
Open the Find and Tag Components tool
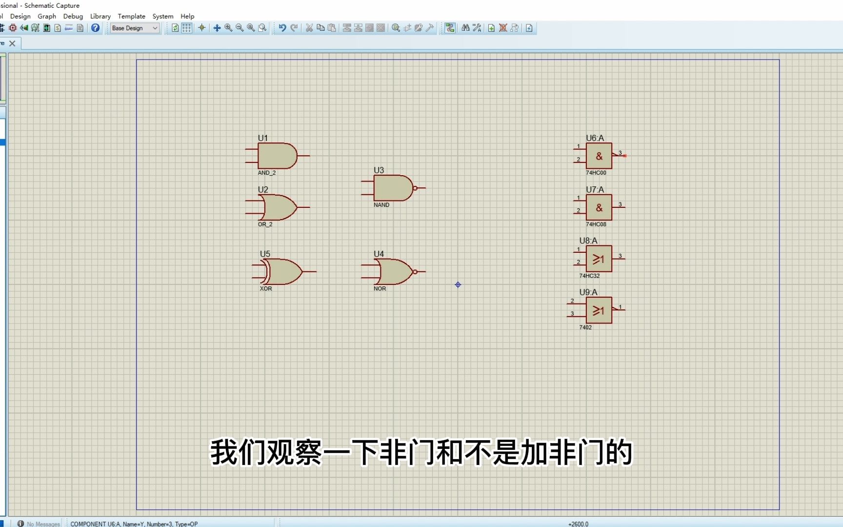point(466,28)
